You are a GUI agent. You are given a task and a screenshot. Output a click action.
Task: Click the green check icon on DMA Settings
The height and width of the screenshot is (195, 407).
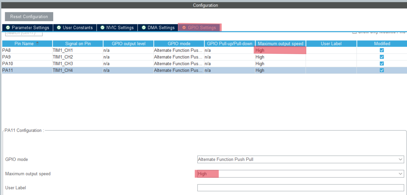[144, 27]
